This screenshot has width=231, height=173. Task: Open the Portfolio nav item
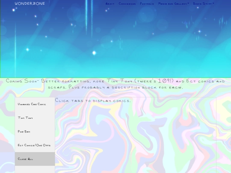pyautogui.click(x=147, y=4)
